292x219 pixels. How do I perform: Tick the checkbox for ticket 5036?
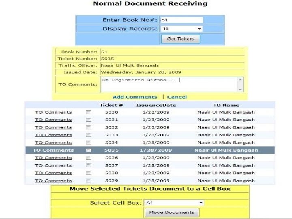pyautogui.click(x=88, y=158)
